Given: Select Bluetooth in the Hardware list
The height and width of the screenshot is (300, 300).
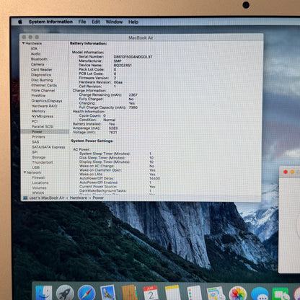Looking at the screenshot, I should pos(39,59).
